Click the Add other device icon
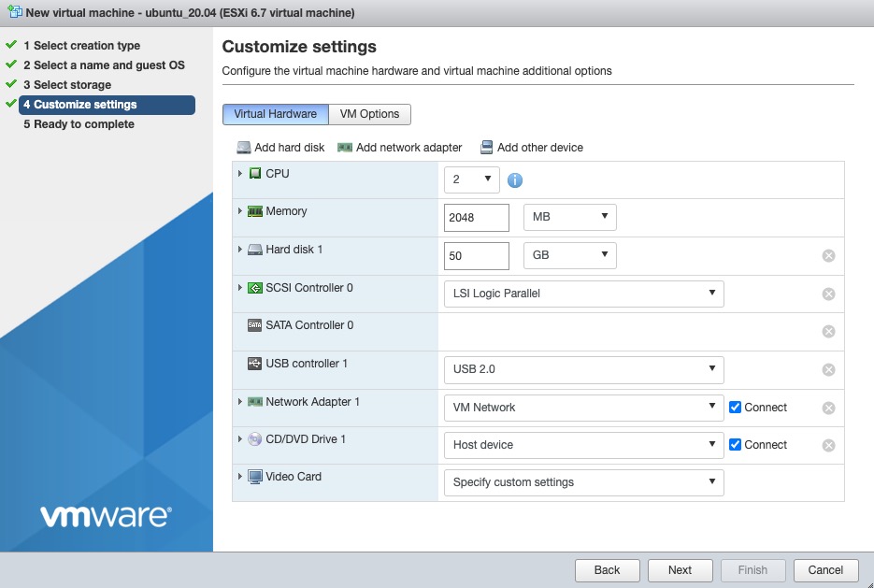This screenshot has width=874, height=588. pyautogui.click(x=487, y=147)
